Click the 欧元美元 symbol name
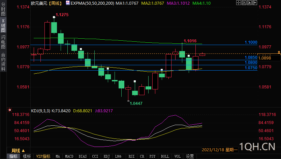This screenshot has width=281, height=159. pos(39,3)
